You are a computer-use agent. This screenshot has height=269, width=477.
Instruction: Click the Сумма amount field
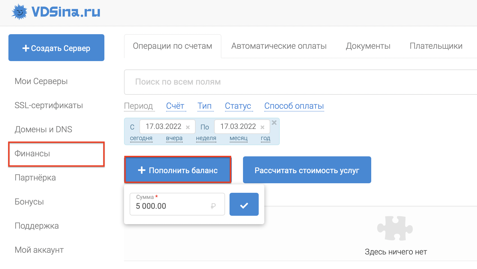point(177,204)
